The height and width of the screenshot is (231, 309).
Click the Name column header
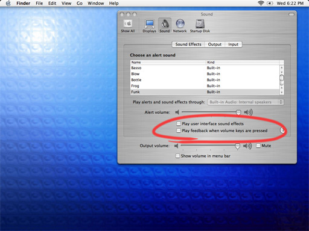(x=168, y=63)
